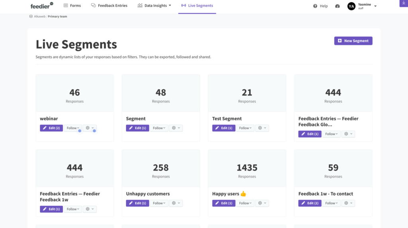
Task: Open gear settings for Test Segment
Action: click(262, 128)
